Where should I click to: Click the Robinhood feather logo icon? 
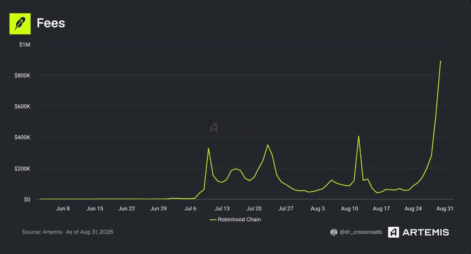coord(20,23)
